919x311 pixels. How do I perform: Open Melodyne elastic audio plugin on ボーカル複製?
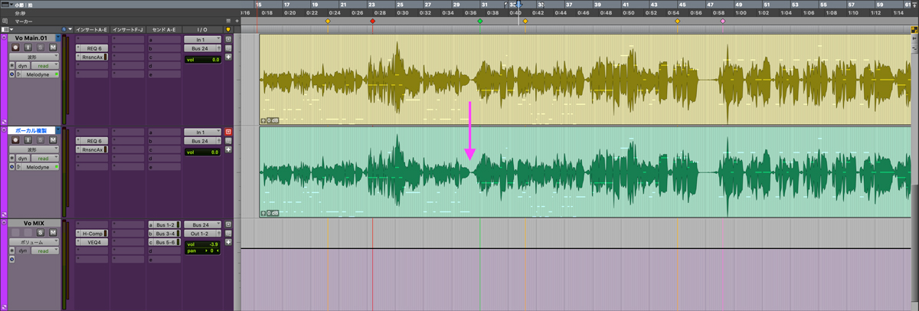point(38,167)
